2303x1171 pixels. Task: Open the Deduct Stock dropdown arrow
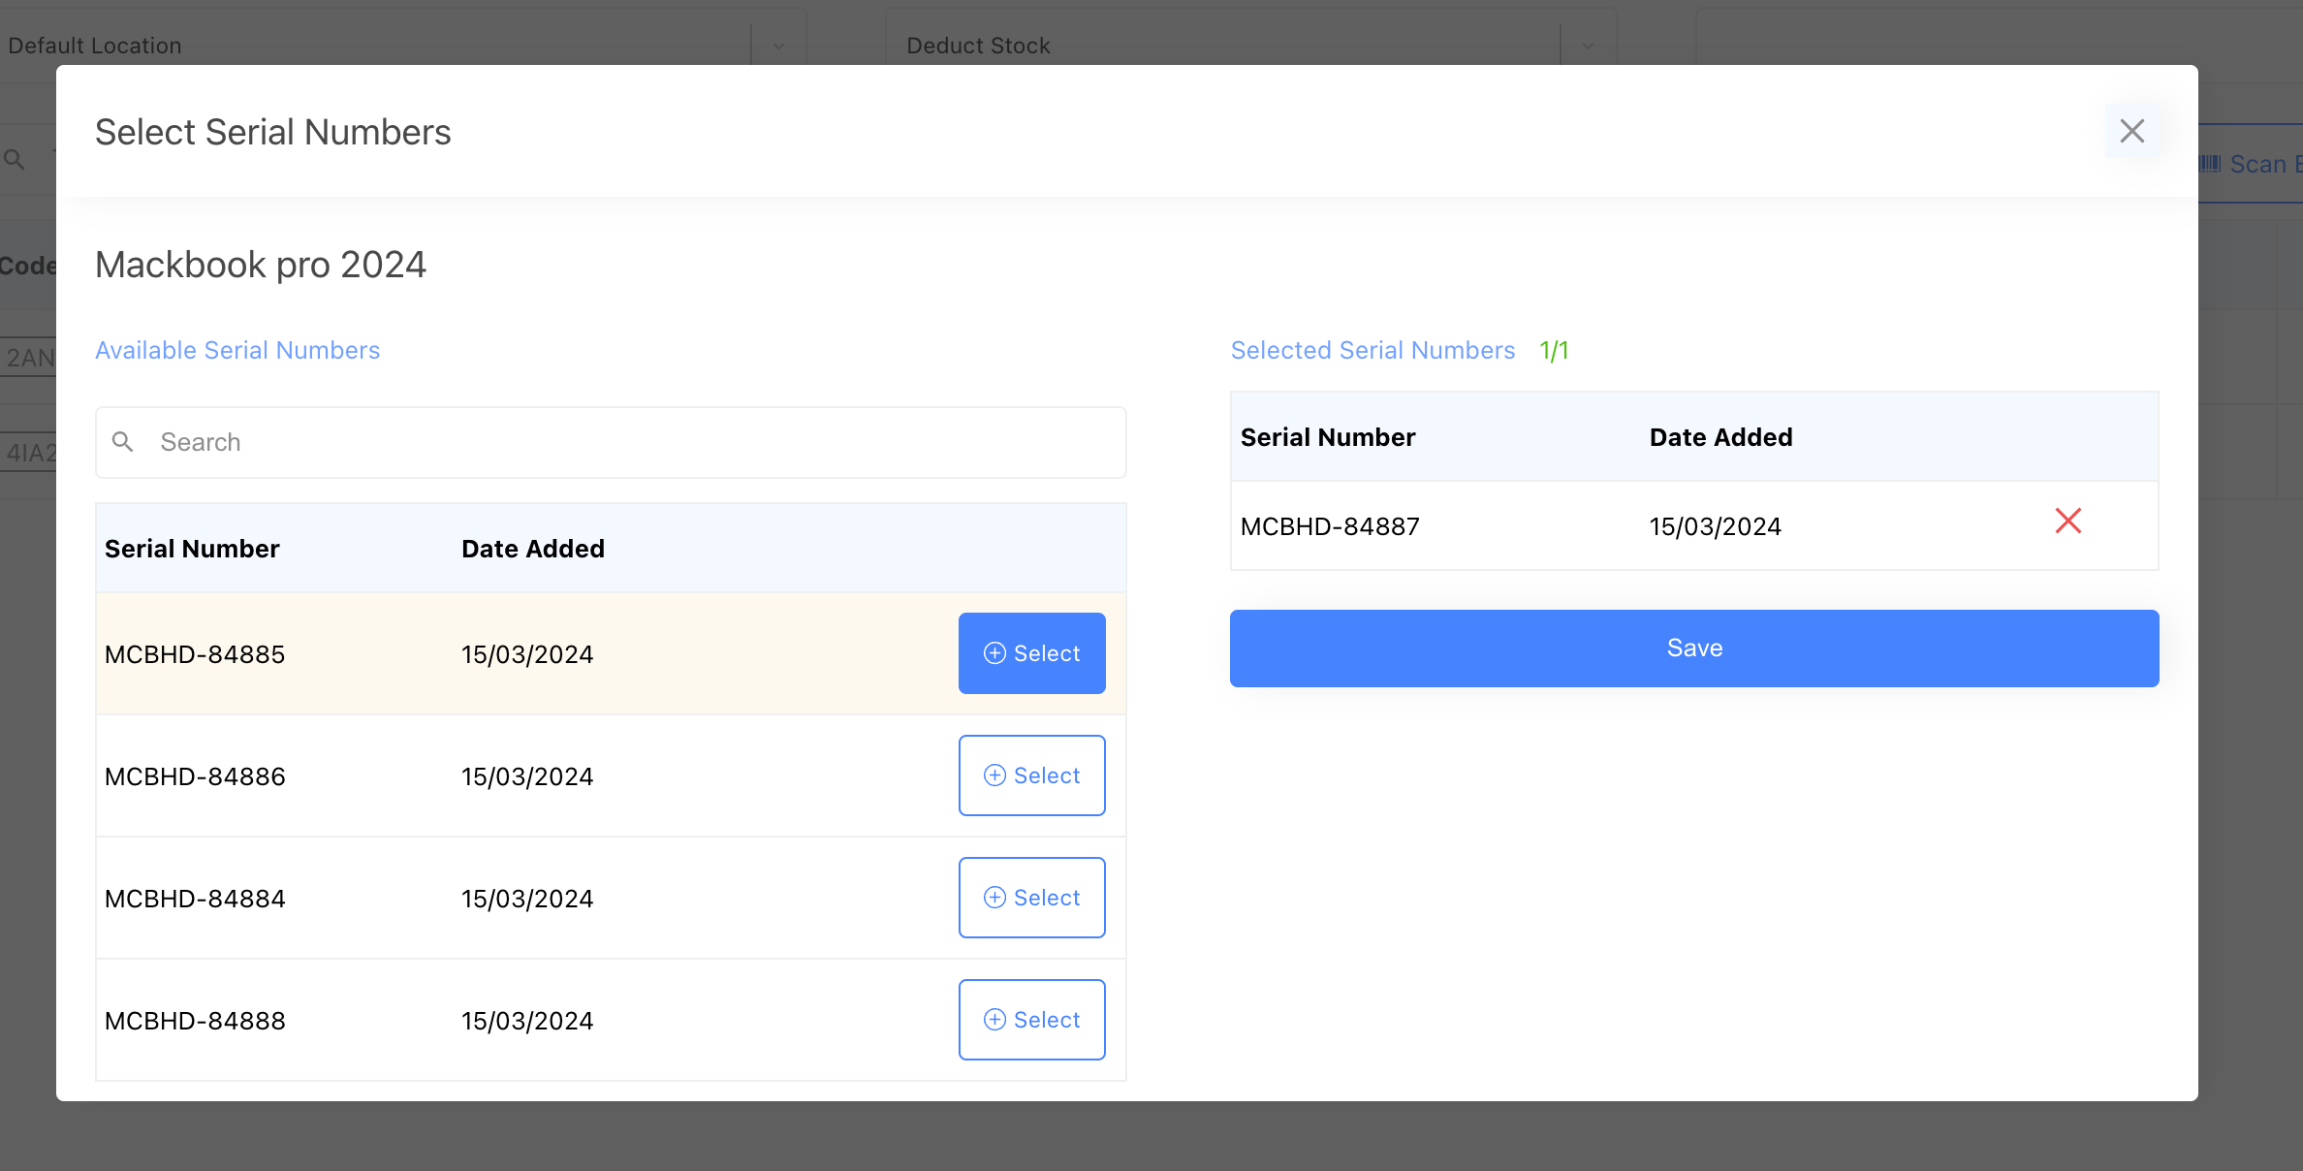point(1588,46)
